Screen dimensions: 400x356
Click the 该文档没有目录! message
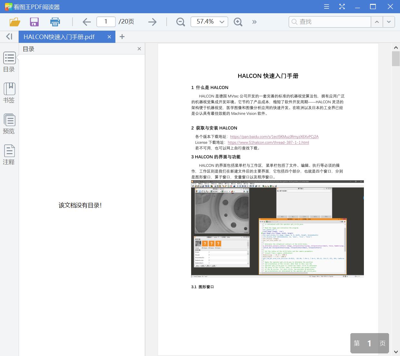click(x=80, y=205)
